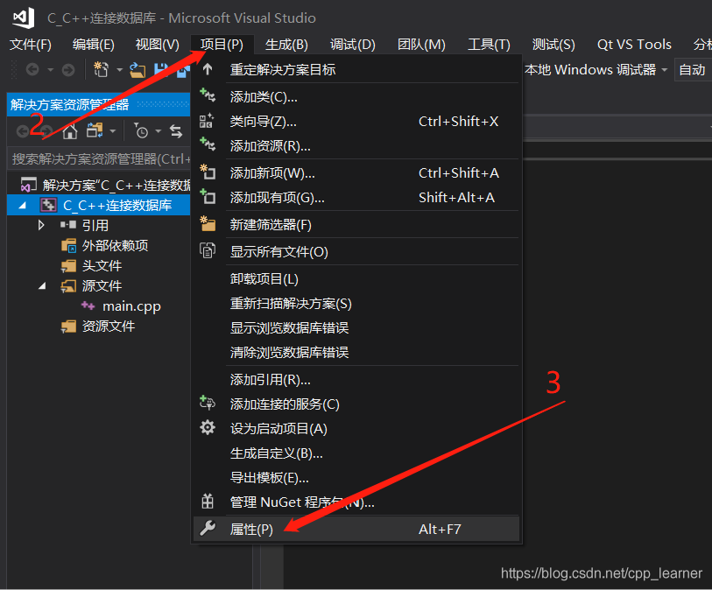This screenshot has height=590, width=712.
Task: Click the New Project toolbar icon
Action: coord(99,69)
